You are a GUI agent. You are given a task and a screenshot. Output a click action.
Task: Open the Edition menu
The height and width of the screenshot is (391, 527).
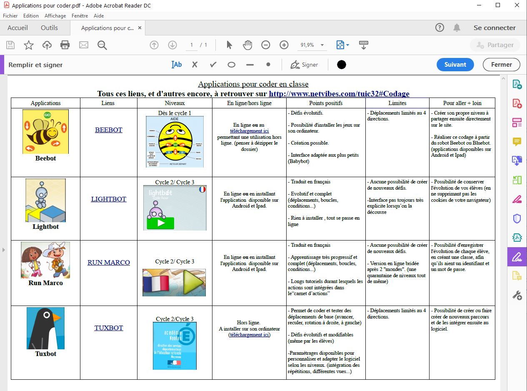[x=31, y=16]
